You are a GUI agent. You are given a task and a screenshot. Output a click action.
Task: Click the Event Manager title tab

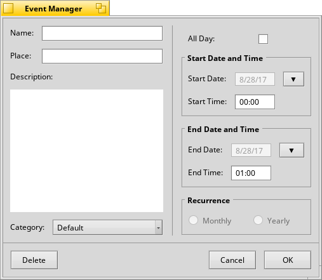(53, 9)
